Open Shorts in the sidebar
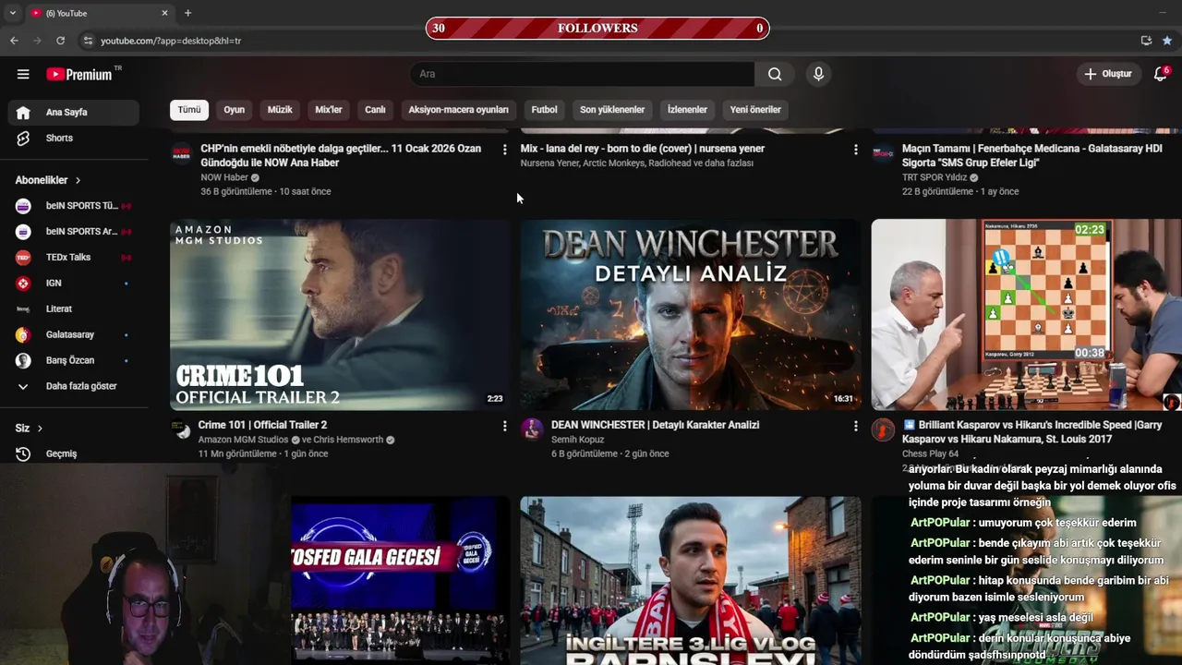The height and width of the screenshot is (665, 1182). click(74, 138)
